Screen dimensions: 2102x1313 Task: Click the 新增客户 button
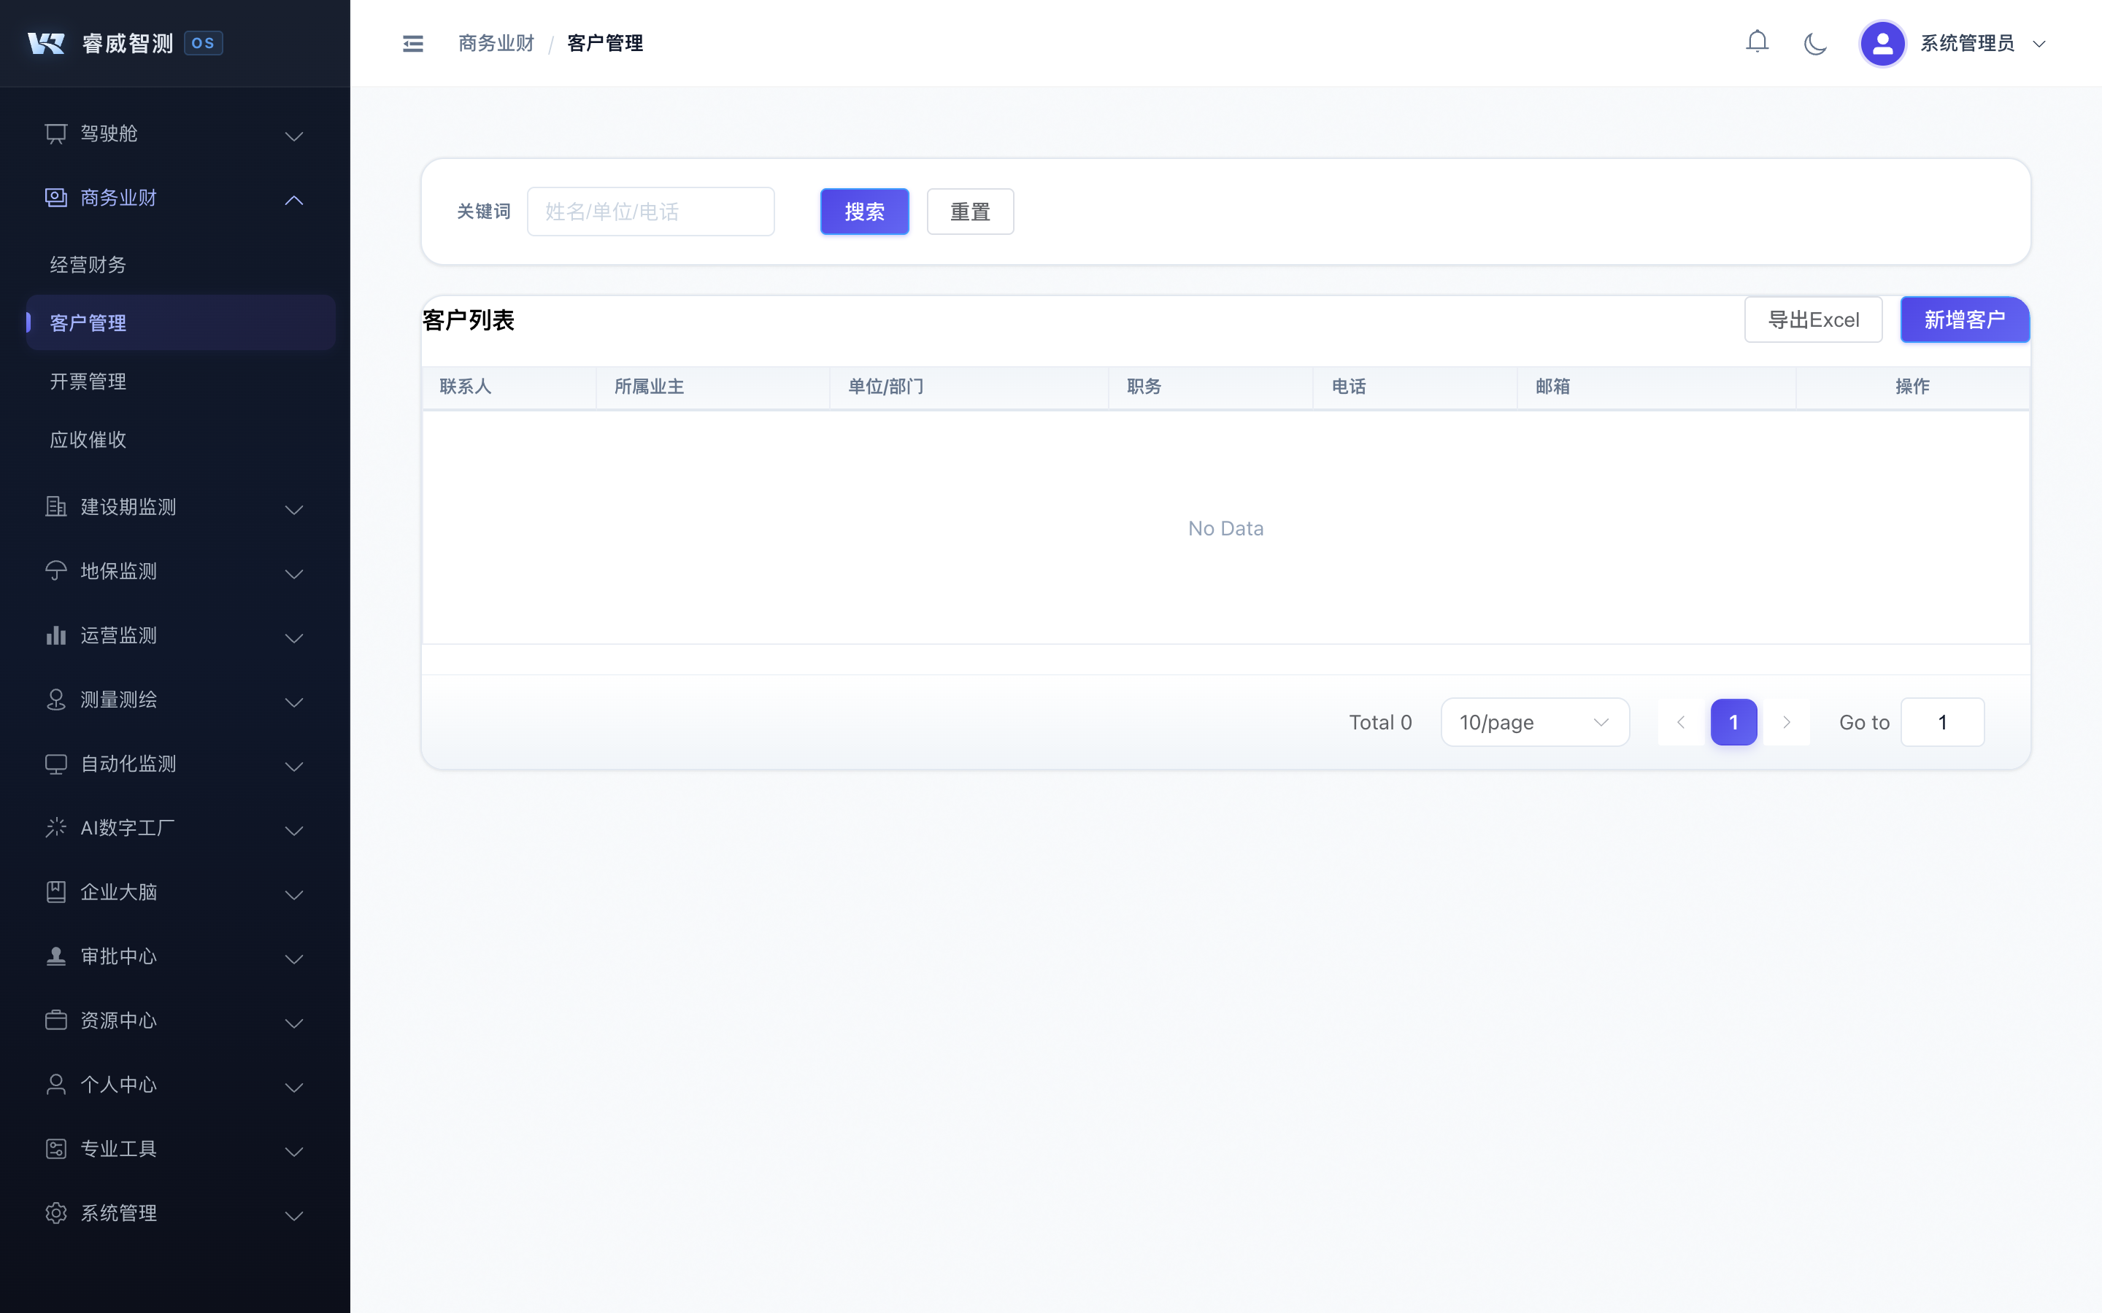[x=1963, y=319]
